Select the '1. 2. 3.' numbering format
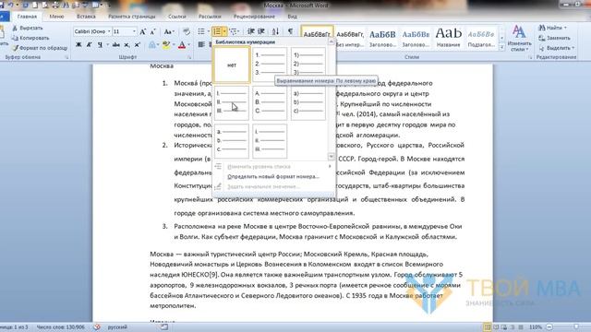 [x=270, y=65]
